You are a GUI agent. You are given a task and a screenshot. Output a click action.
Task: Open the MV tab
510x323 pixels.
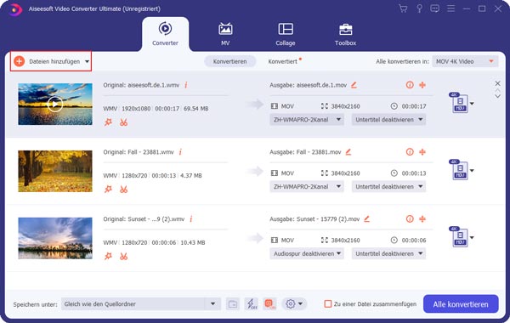(225, 34)
